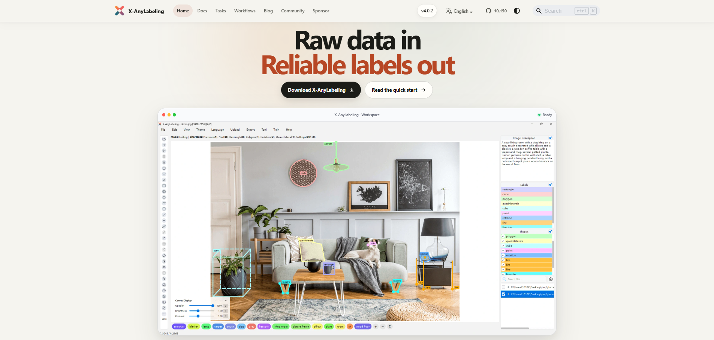Viewport: 714px width, 340px height.
Task: Open the GitHub repository star icon
Action: coord(488,11)
